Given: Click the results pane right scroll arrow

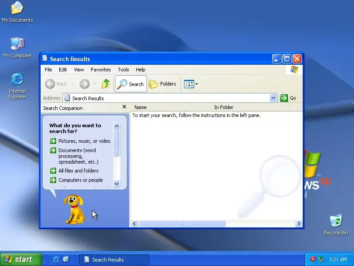Looking at the screenshot, I should 299,224.
